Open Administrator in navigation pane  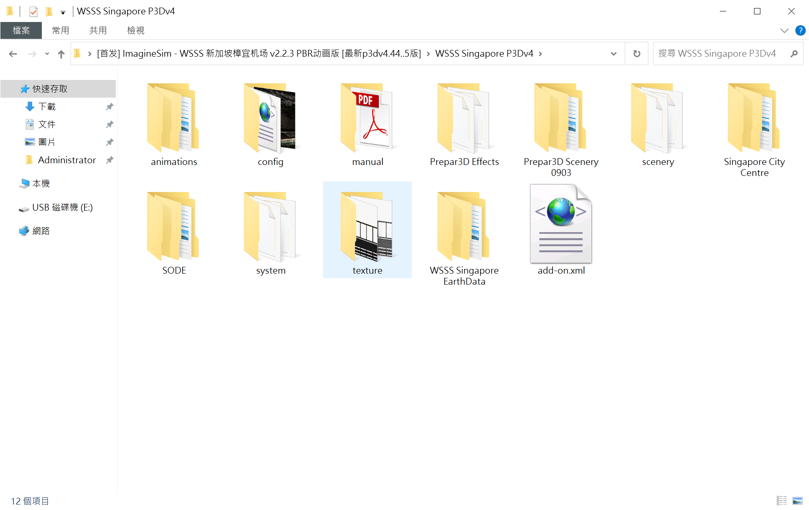[x=67, y=160]
